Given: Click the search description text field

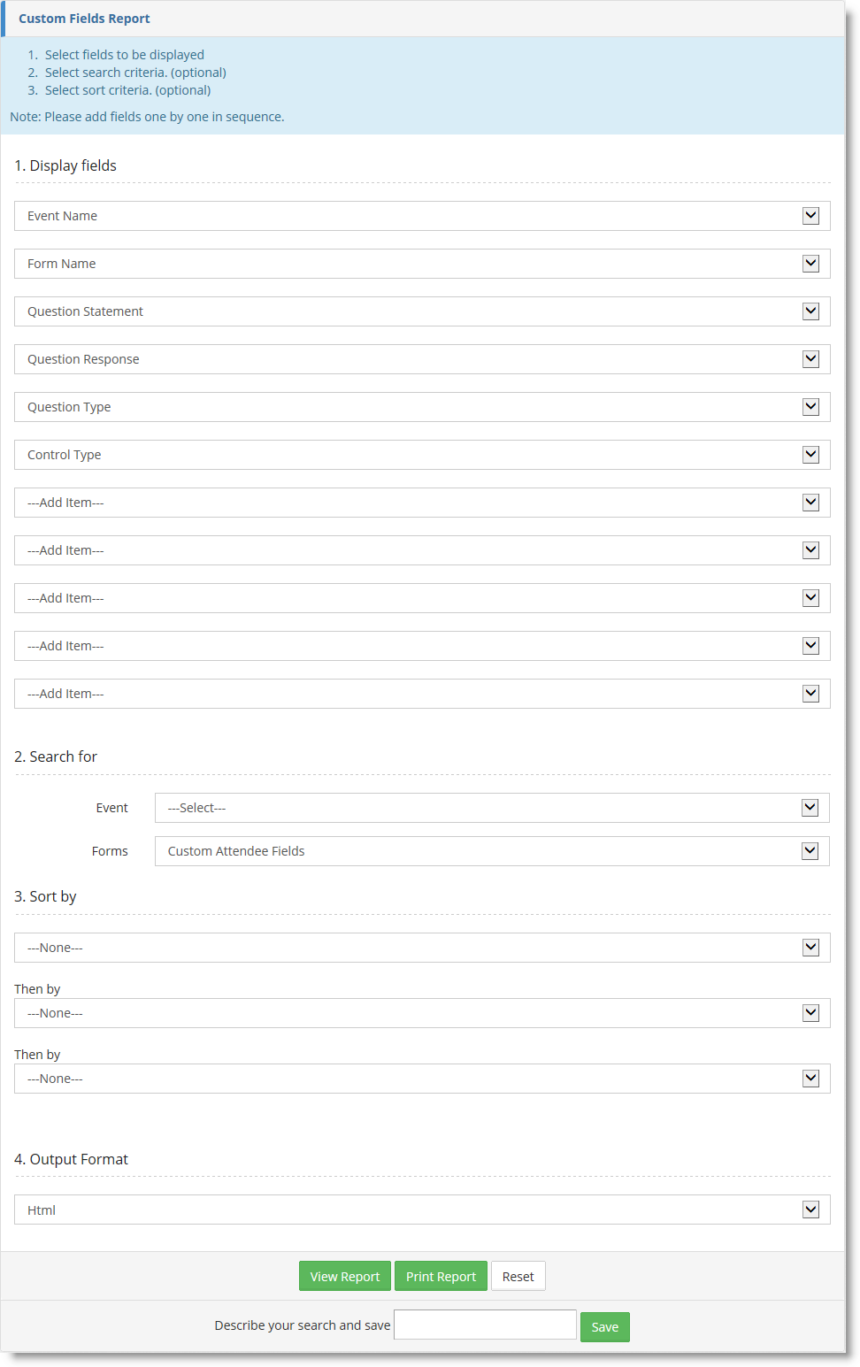Looking at the screenshot, I should [485, 1325].
